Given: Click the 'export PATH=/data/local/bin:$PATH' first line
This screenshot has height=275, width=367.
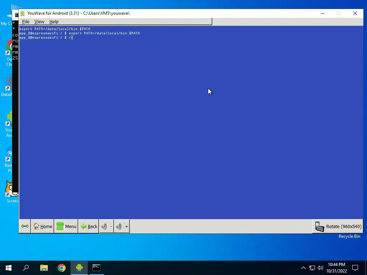Looking at the screenshot, I should pos(54,29).
